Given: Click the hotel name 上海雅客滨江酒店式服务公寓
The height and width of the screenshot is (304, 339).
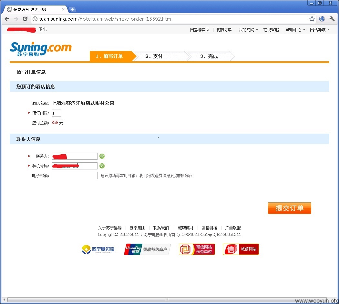Looking at the screenshot, I should 83,103.
